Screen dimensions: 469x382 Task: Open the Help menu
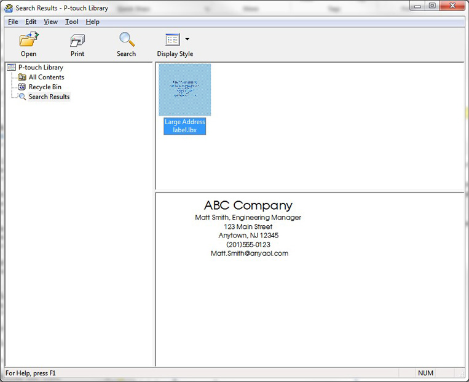92,22
